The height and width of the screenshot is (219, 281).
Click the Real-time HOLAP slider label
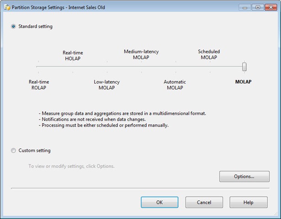pyautogui.click(x=73, y=56)
